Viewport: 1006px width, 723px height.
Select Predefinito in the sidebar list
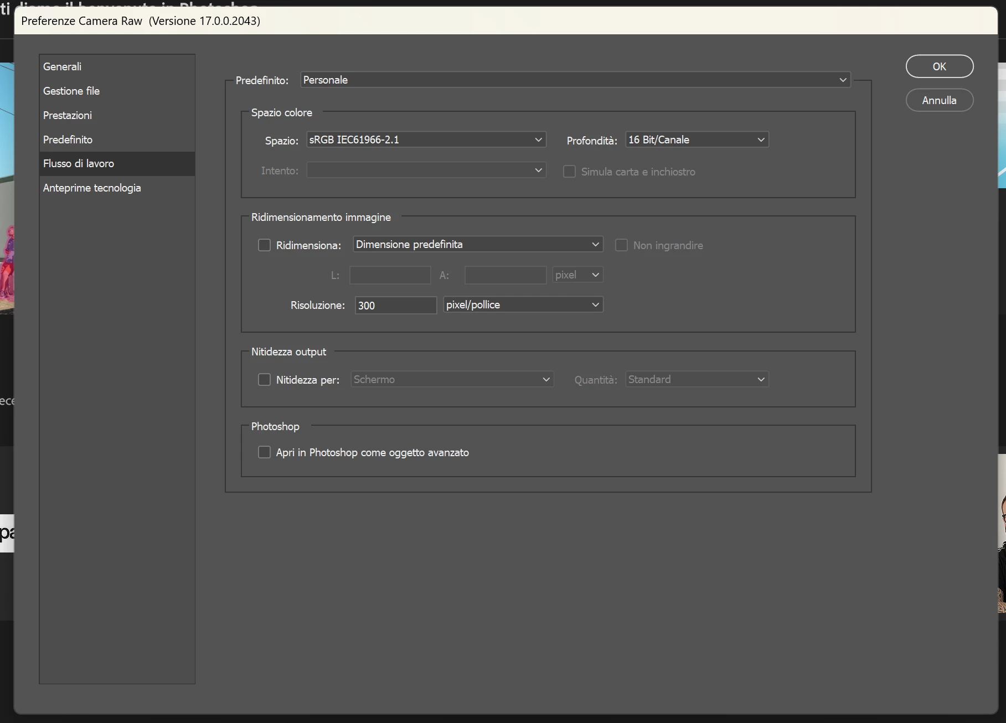pyautogui.click(x=117, y=140)
